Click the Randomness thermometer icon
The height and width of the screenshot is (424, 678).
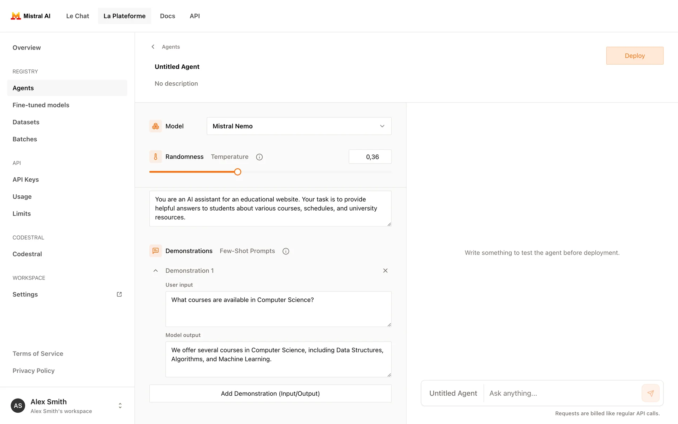155,157
